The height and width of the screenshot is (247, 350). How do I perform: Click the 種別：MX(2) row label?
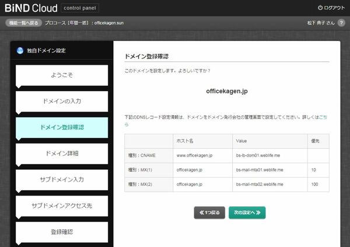click(149, 185)
